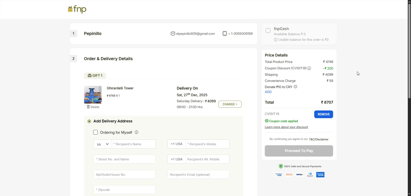Screen dimensions: 411x196
Task: Click the CRY donation info icon
Action: 295,87
